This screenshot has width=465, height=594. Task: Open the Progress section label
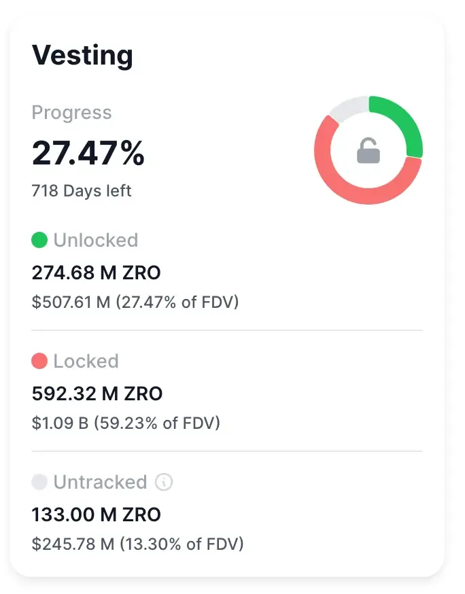tap(71, 113)
